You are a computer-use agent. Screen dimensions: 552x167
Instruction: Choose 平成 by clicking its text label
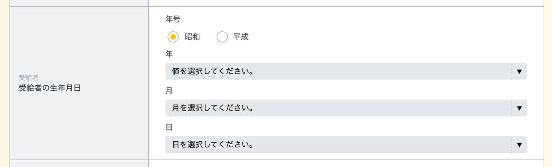pos(241,37)
